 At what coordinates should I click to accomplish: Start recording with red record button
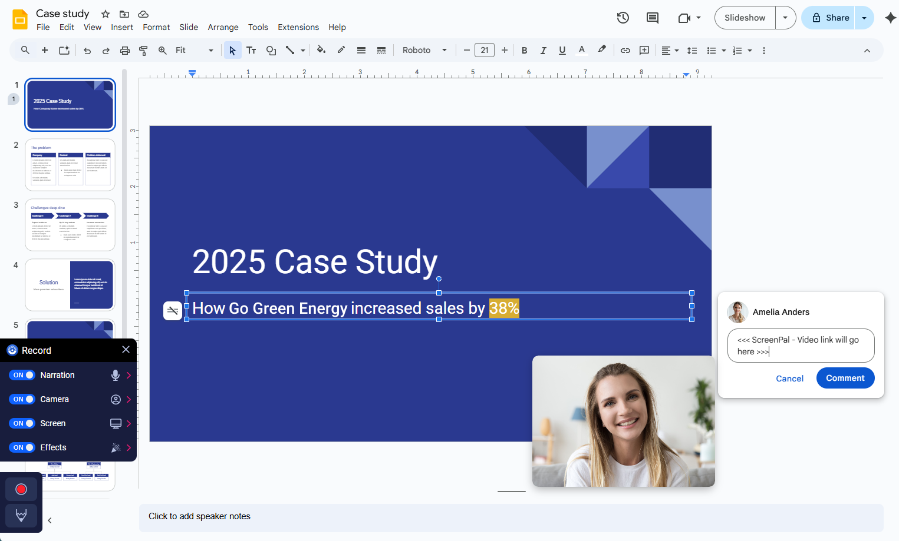[21, 489]
